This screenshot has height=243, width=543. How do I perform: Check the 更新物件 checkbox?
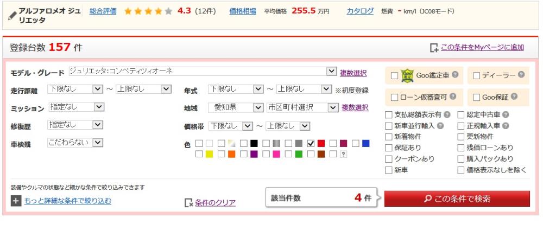click(460, 137)
